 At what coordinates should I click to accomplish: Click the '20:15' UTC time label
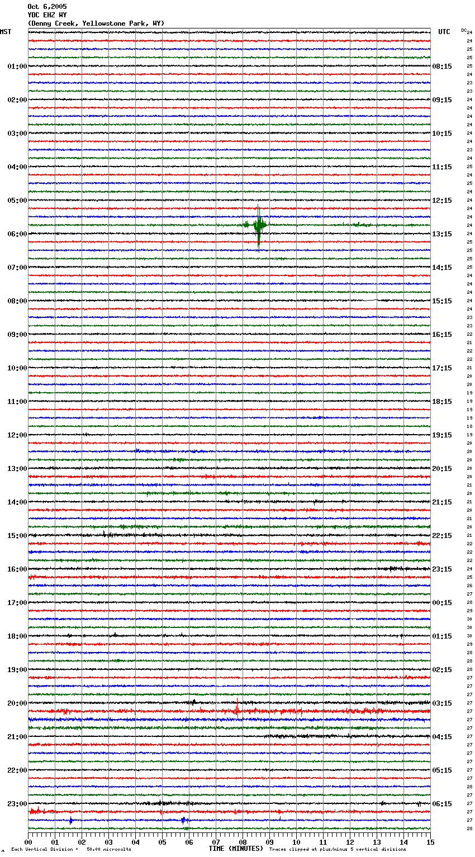coord(442,469)
